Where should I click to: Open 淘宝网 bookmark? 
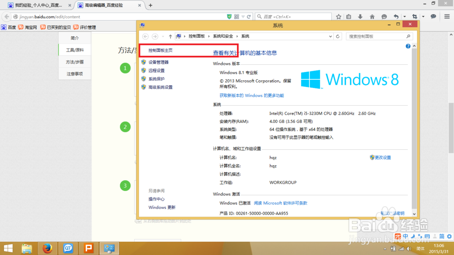click(28, 27)
